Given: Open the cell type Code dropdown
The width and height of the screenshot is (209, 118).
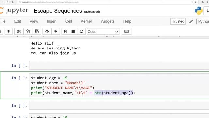Looking at the screenshot, I should (x=103, y=31).
